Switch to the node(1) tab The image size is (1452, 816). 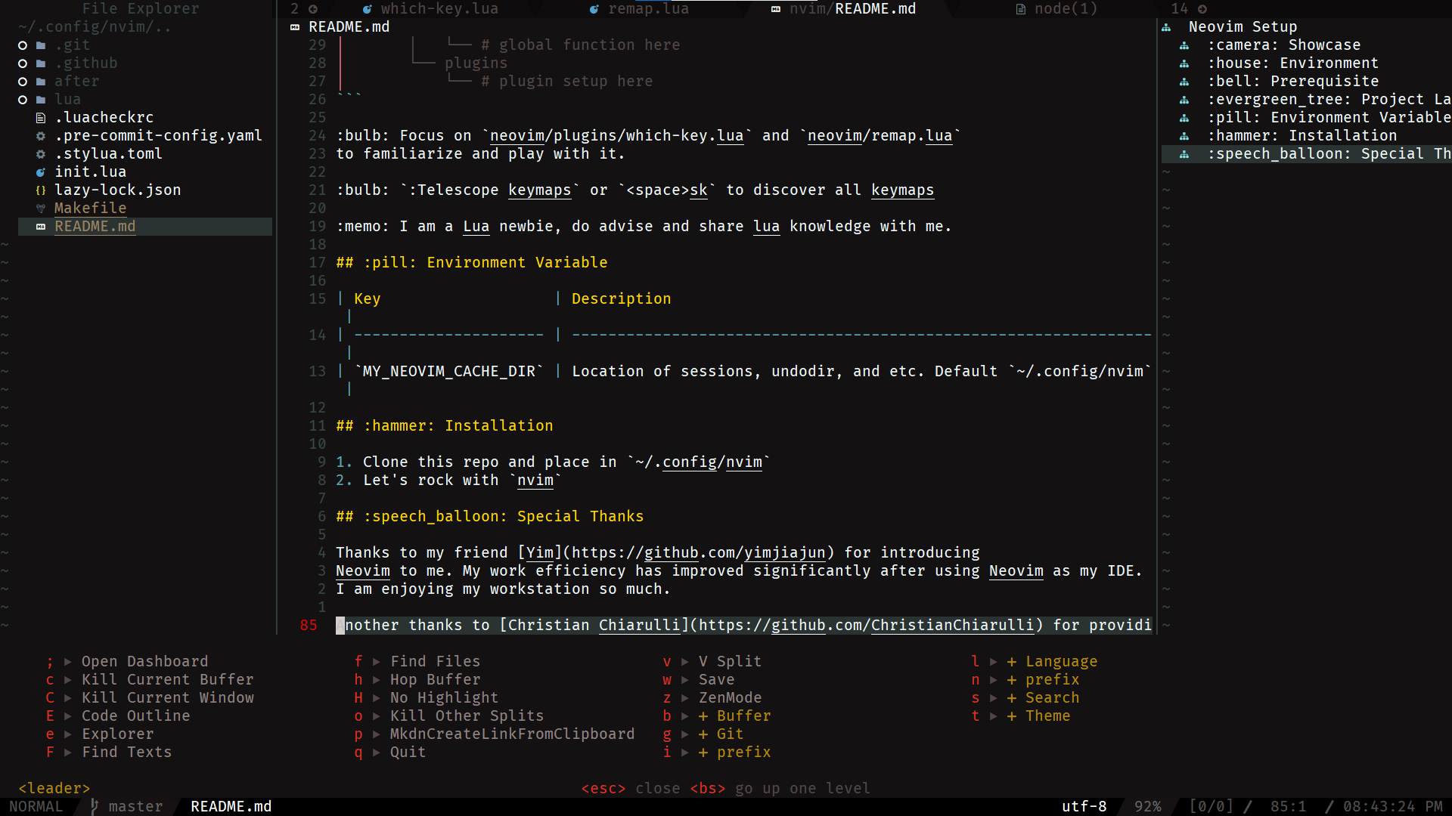coord(1065,9)
